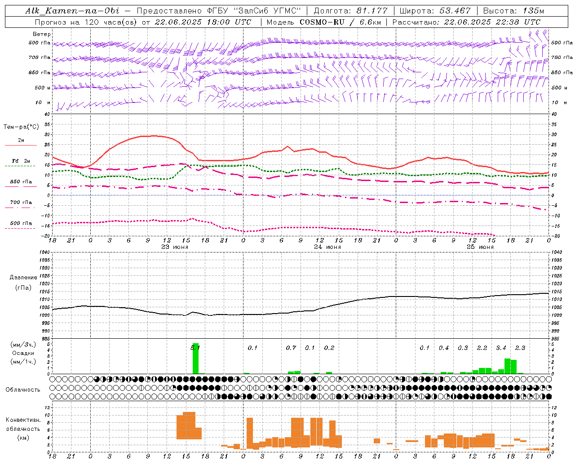Click the Давление pressure panel label
Image resolution: width=575 pixels, height=460 pixels.
pos(21,278)
